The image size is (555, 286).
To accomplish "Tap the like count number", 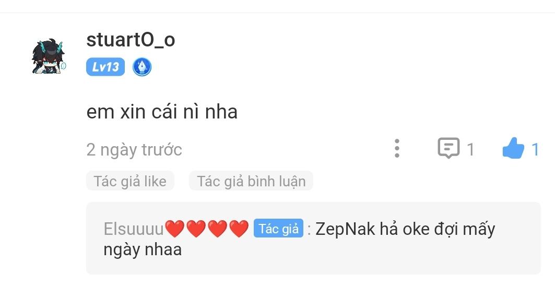I will point(535,149).
